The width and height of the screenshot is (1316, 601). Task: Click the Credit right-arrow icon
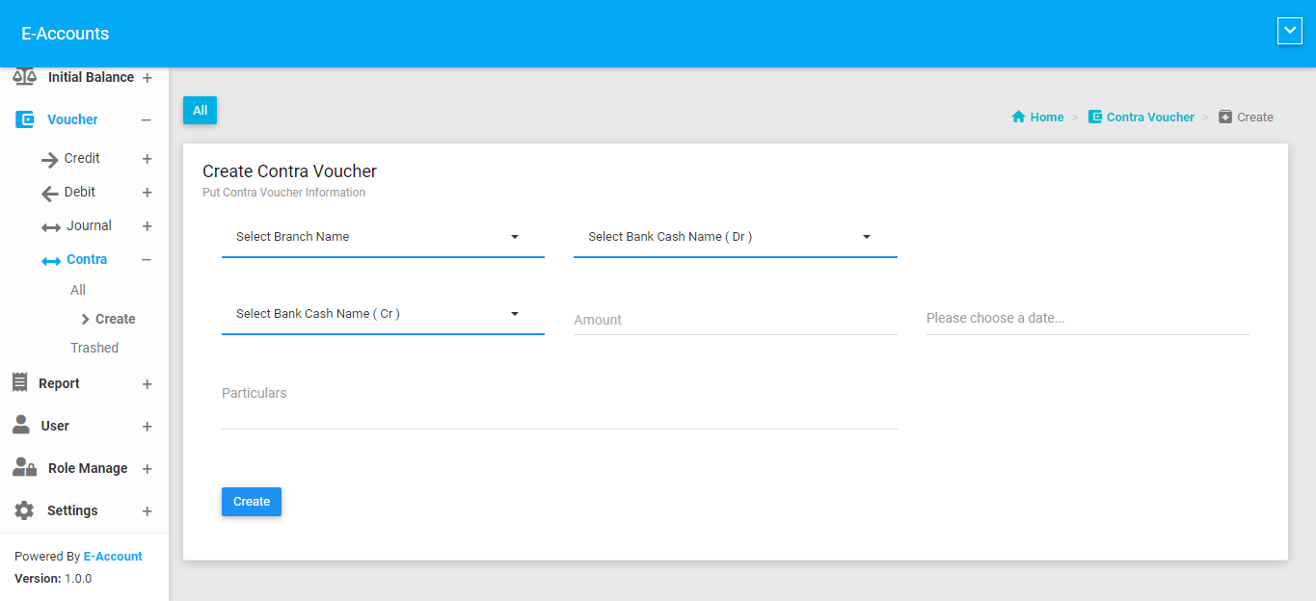(50, 160)
